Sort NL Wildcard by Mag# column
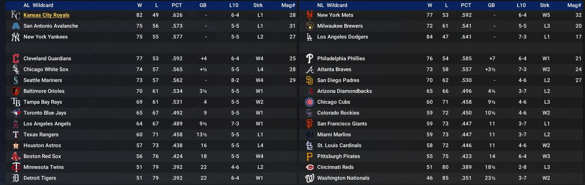This screenshot has height=185, width=585. pos(574,5)
